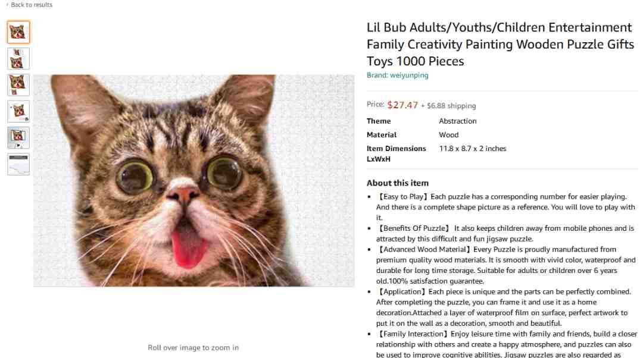Click the back arrow beside Back to results
This screenshot has width=643, height=358.
7,5
